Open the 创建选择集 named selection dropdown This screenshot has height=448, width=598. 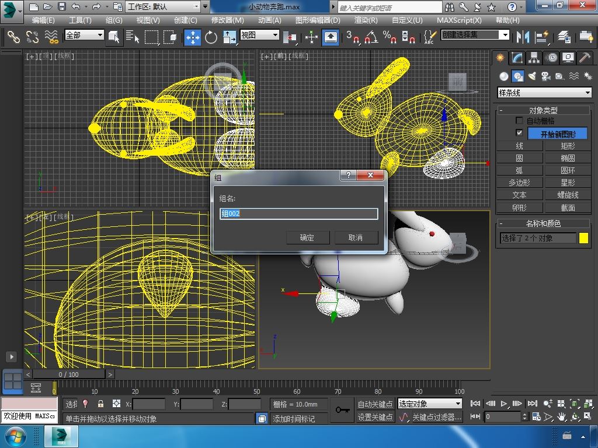(x=475, y=34)
